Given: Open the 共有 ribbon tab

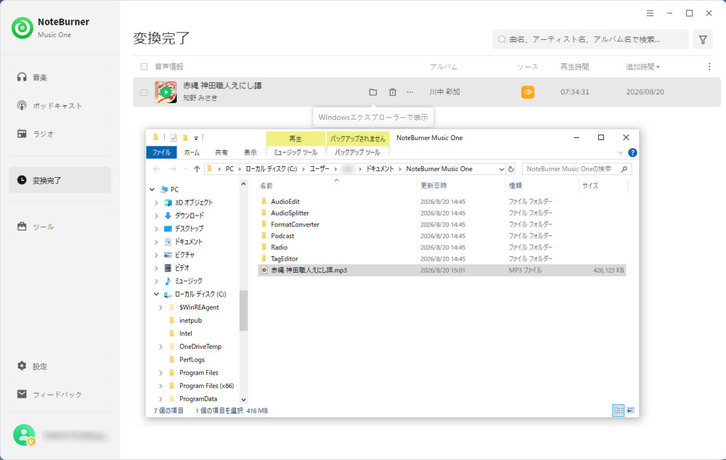Looking at the screenshot, I should [221, 152].
